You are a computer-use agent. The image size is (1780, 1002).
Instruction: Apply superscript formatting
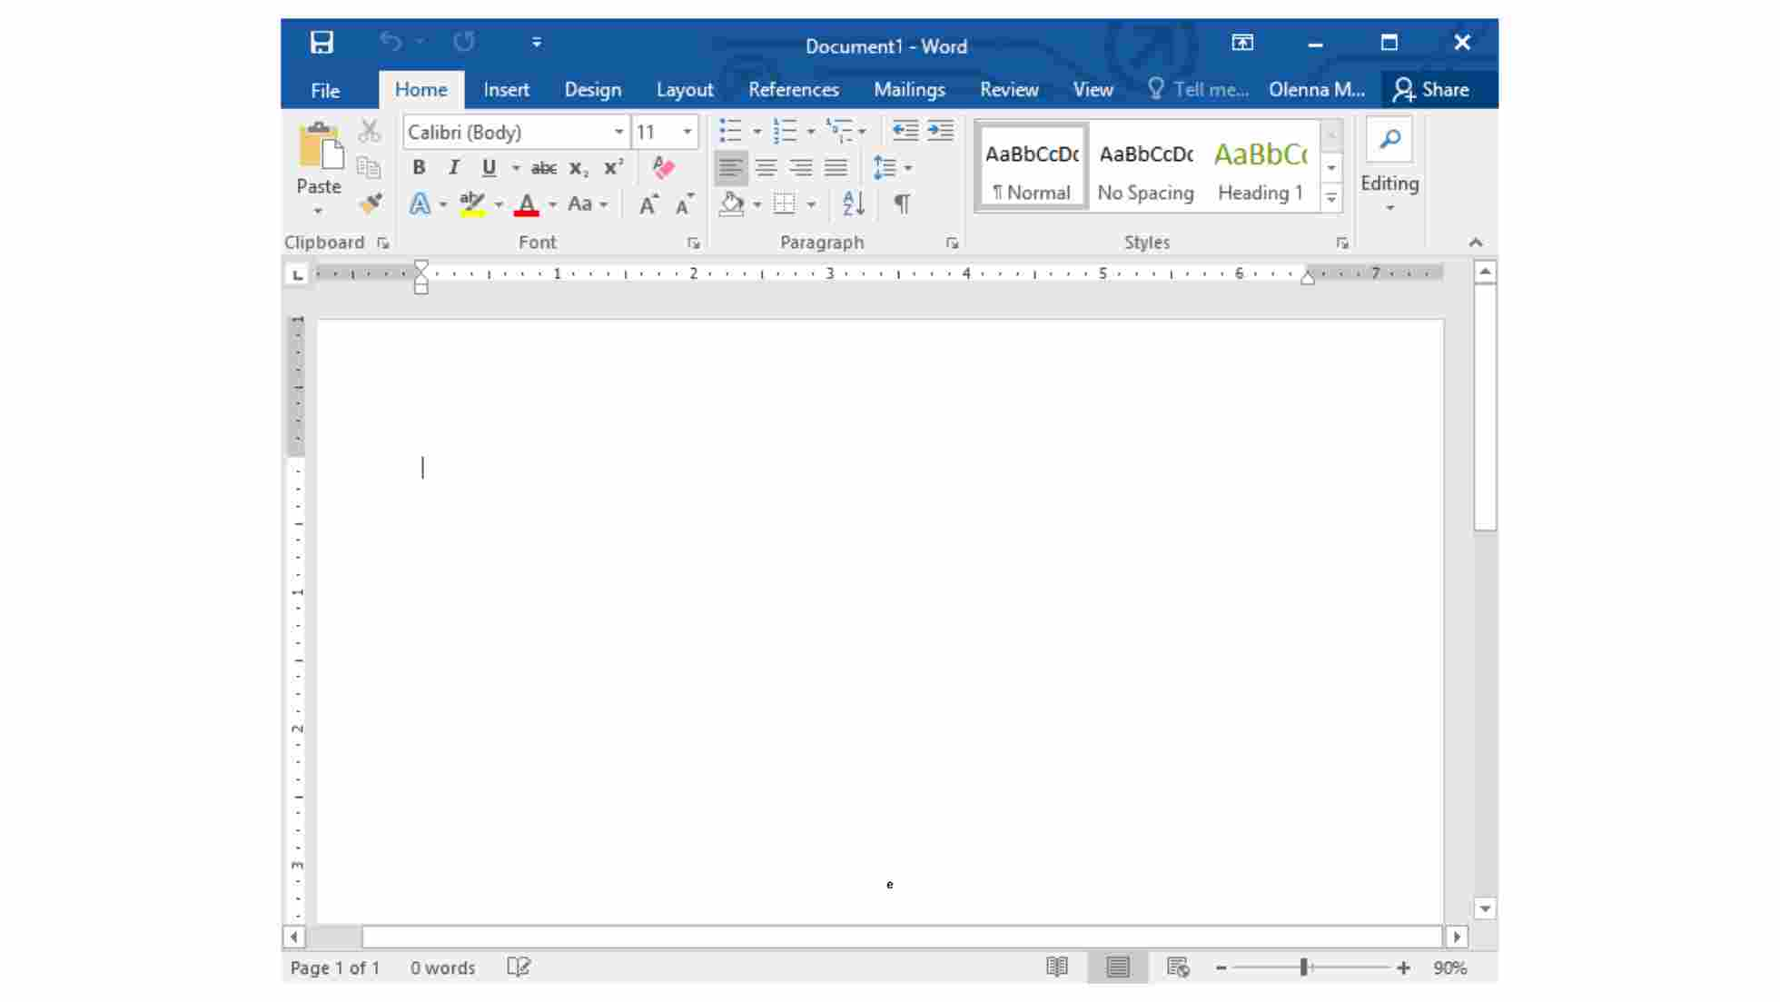tap(614, 167)
